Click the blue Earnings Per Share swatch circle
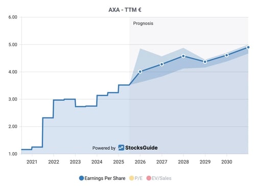258x186 pixels. pyautogui.click(x=81, y=178)
